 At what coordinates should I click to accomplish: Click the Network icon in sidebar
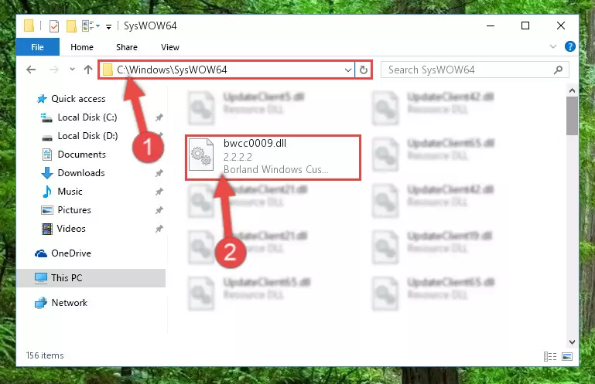click(40, 303)
